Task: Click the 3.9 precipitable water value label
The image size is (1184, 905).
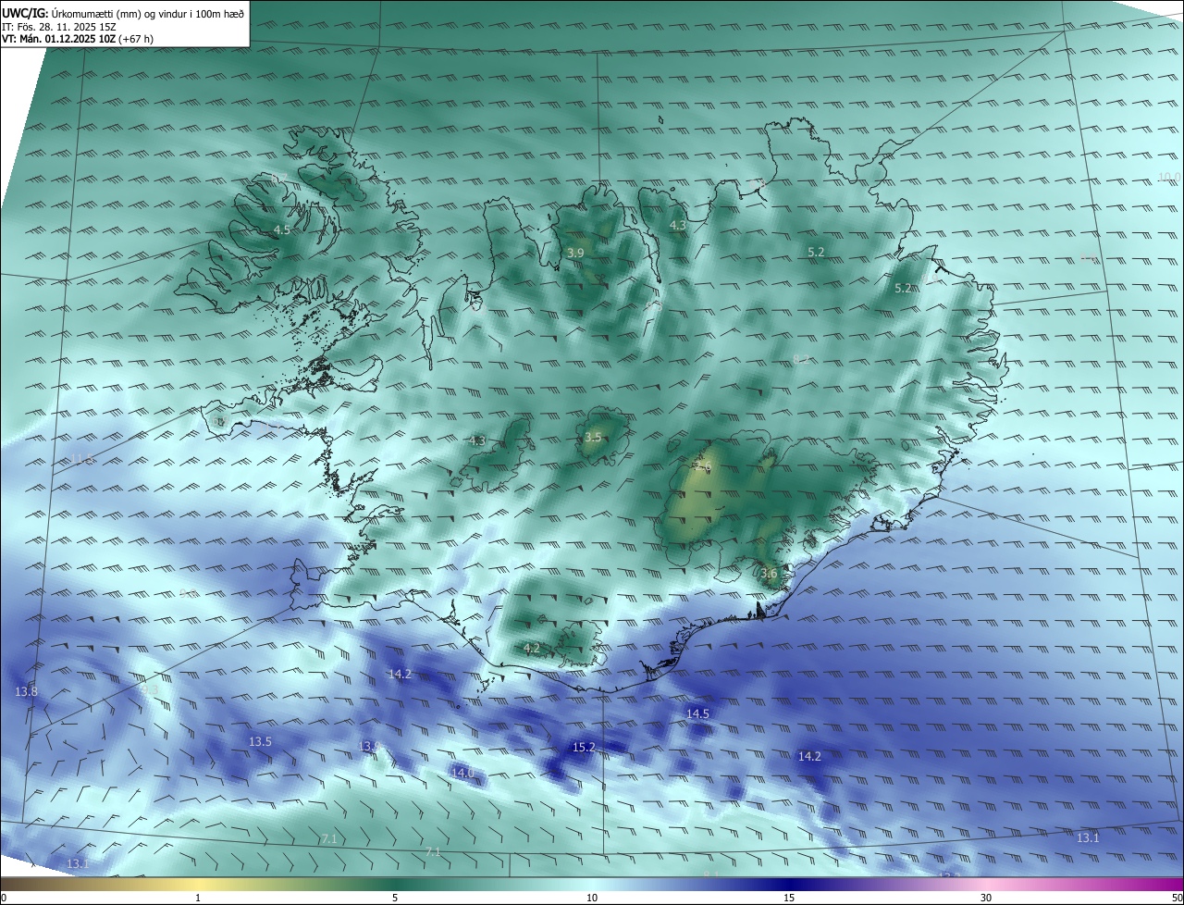Action: [x=575, y=253]
